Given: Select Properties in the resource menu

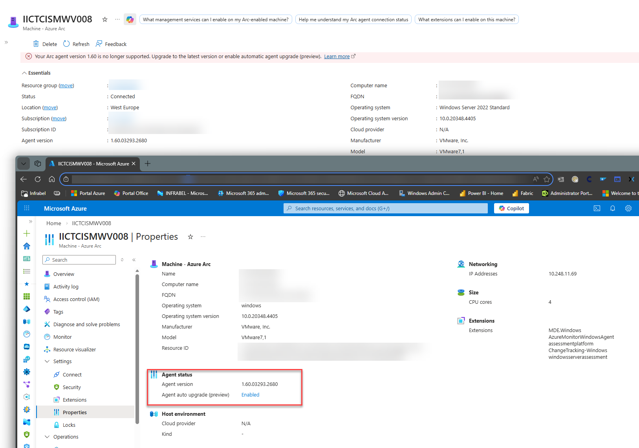Looking at the screenshot, I should (x=85, y=412).
